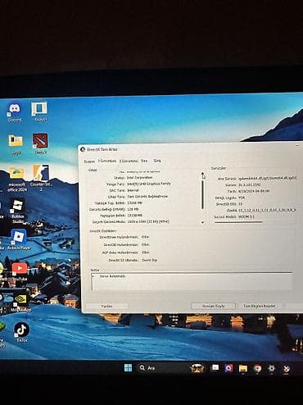Select the '128 MB' VRAM value
The height and width of the screenshot is (405, 303).
[133, 209]
